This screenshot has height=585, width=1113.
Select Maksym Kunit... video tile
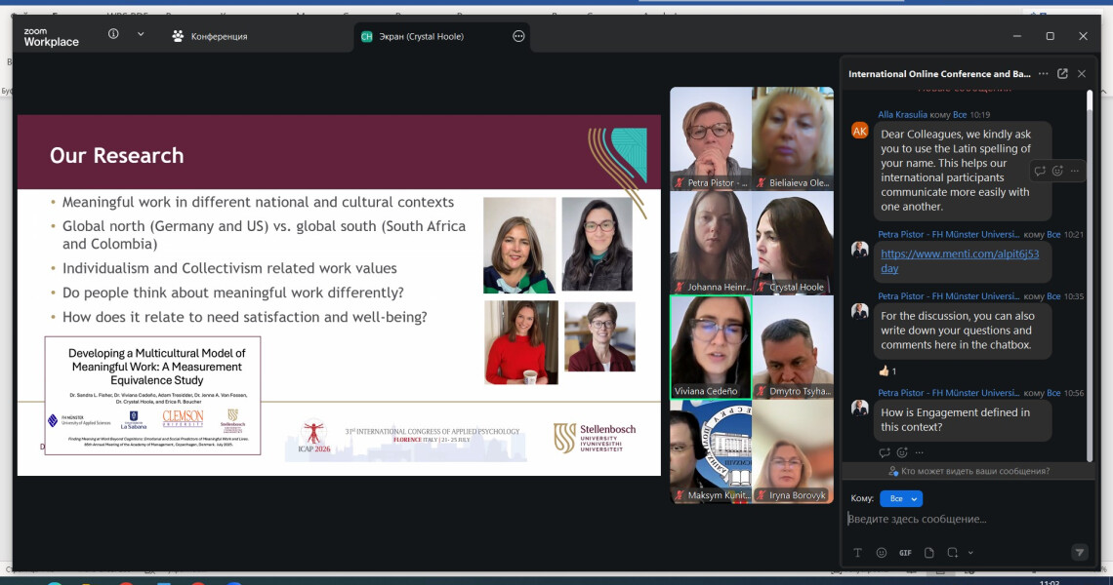click(x=711, y=451)
